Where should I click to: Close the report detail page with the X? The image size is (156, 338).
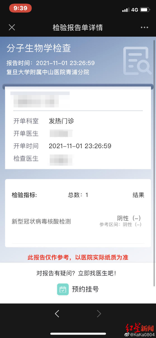[x=12, y=27]
